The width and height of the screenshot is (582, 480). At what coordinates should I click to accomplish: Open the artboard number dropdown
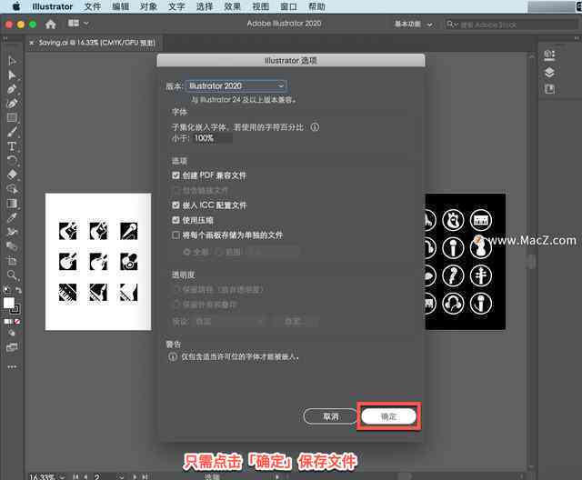pos(121,476)
